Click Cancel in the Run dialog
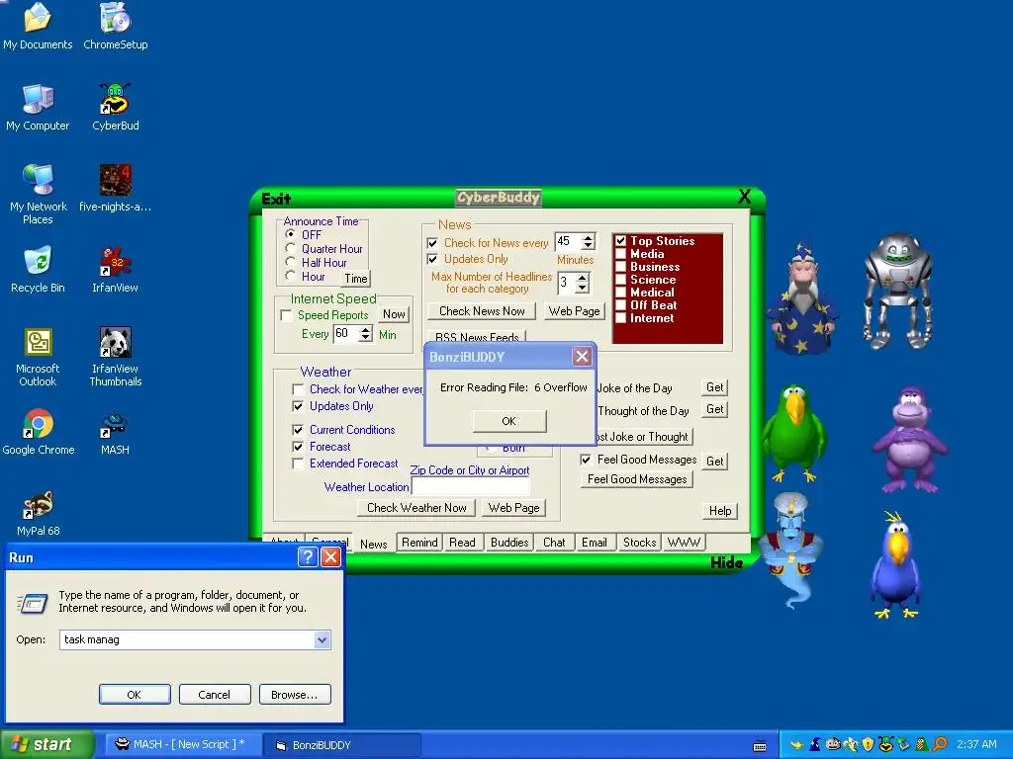The width and height of the screenshot is (1013, 759). click(x=214, y=695)
